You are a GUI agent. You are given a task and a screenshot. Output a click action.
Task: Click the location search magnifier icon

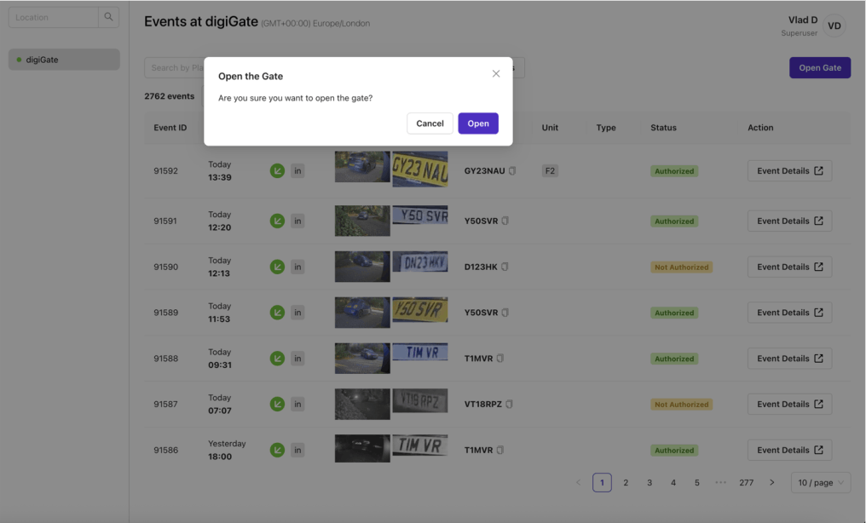(108, 17)
